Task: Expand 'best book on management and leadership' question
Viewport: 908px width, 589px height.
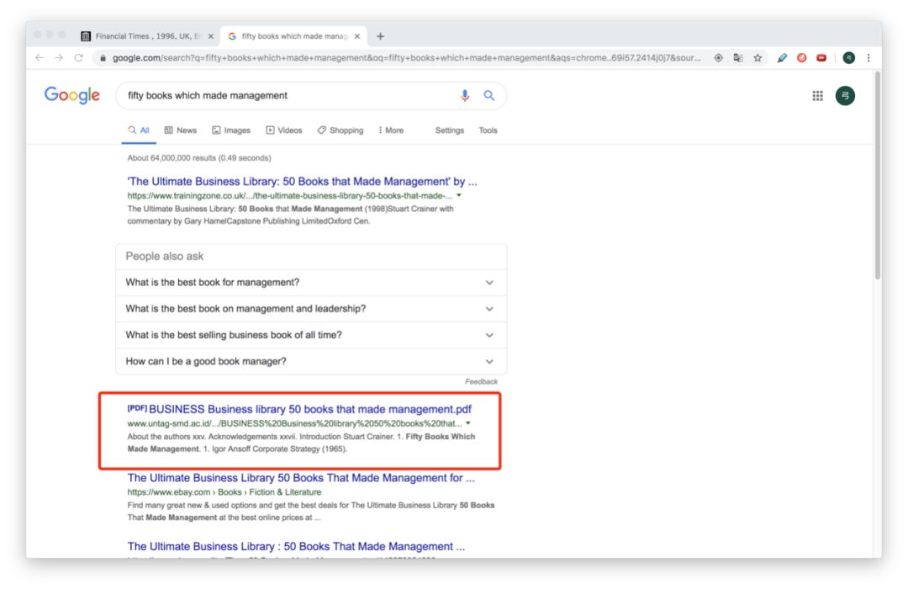Action: click(311, 309)
